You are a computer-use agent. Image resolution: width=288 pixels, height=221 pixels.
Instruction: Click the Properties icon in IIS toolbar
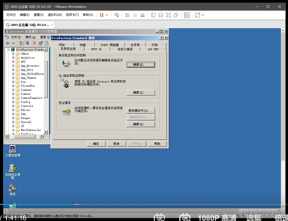pos(41,43)
